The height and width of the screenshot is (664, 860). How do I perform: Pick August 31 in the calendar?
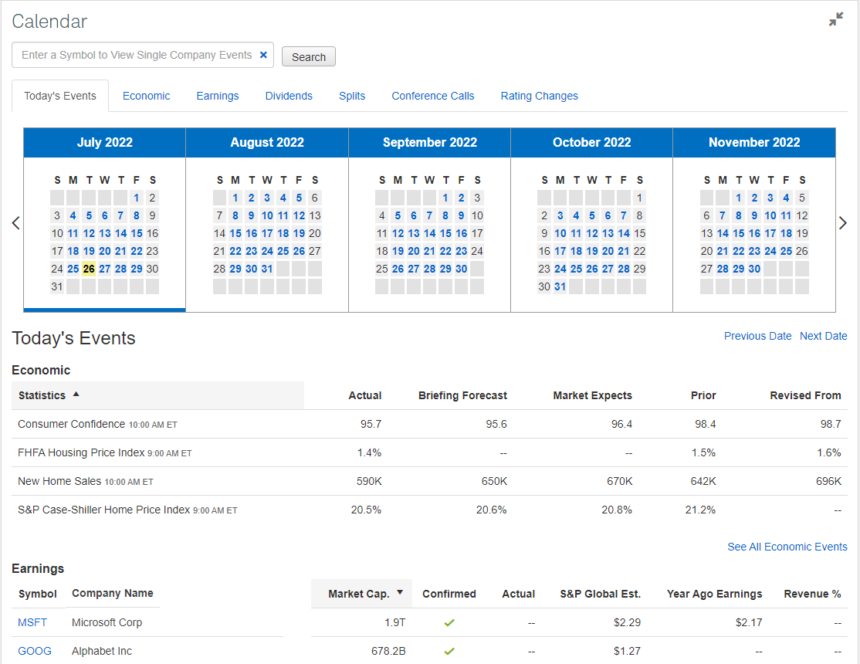267,269
